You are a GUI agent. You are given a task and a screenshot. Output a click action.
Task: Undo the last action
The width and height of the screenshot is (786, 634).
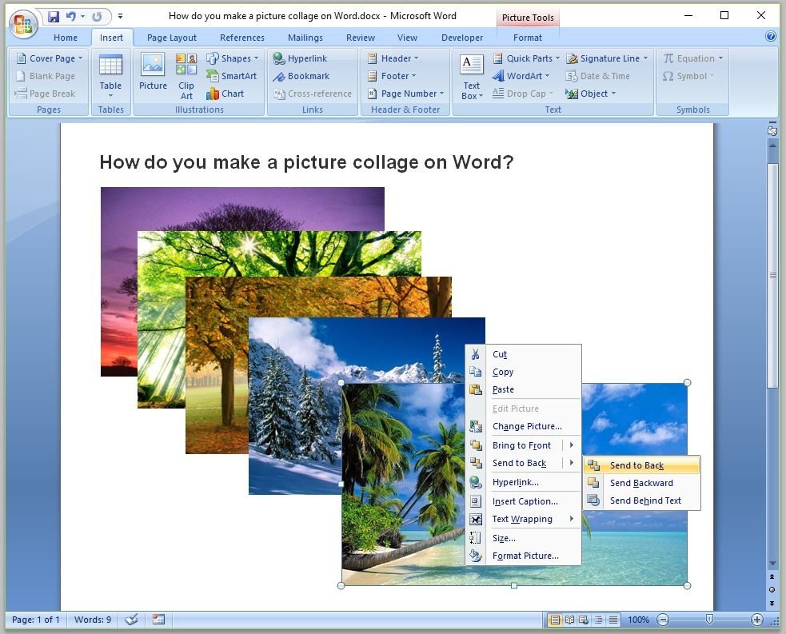71,17
